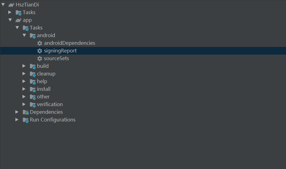Expand the help task group arrow
Viewport: 286px width, 169px height.
24,81
